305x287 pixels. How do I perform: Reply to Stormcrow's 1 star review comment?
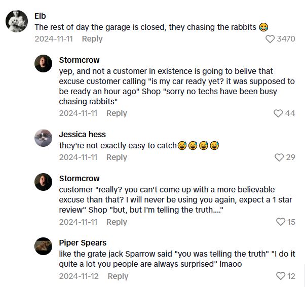pyautogui.click(x=117, y=222)
